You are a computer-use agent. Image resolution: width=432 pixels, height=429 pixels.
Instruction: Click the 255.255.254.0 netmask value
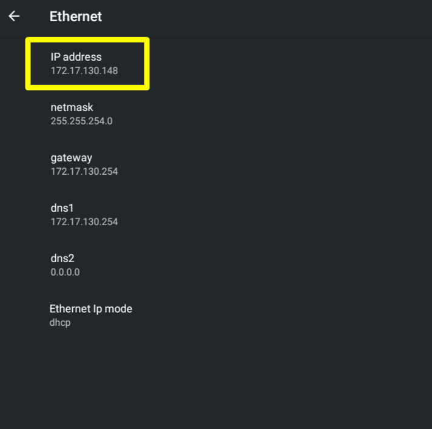pos(81,121)
